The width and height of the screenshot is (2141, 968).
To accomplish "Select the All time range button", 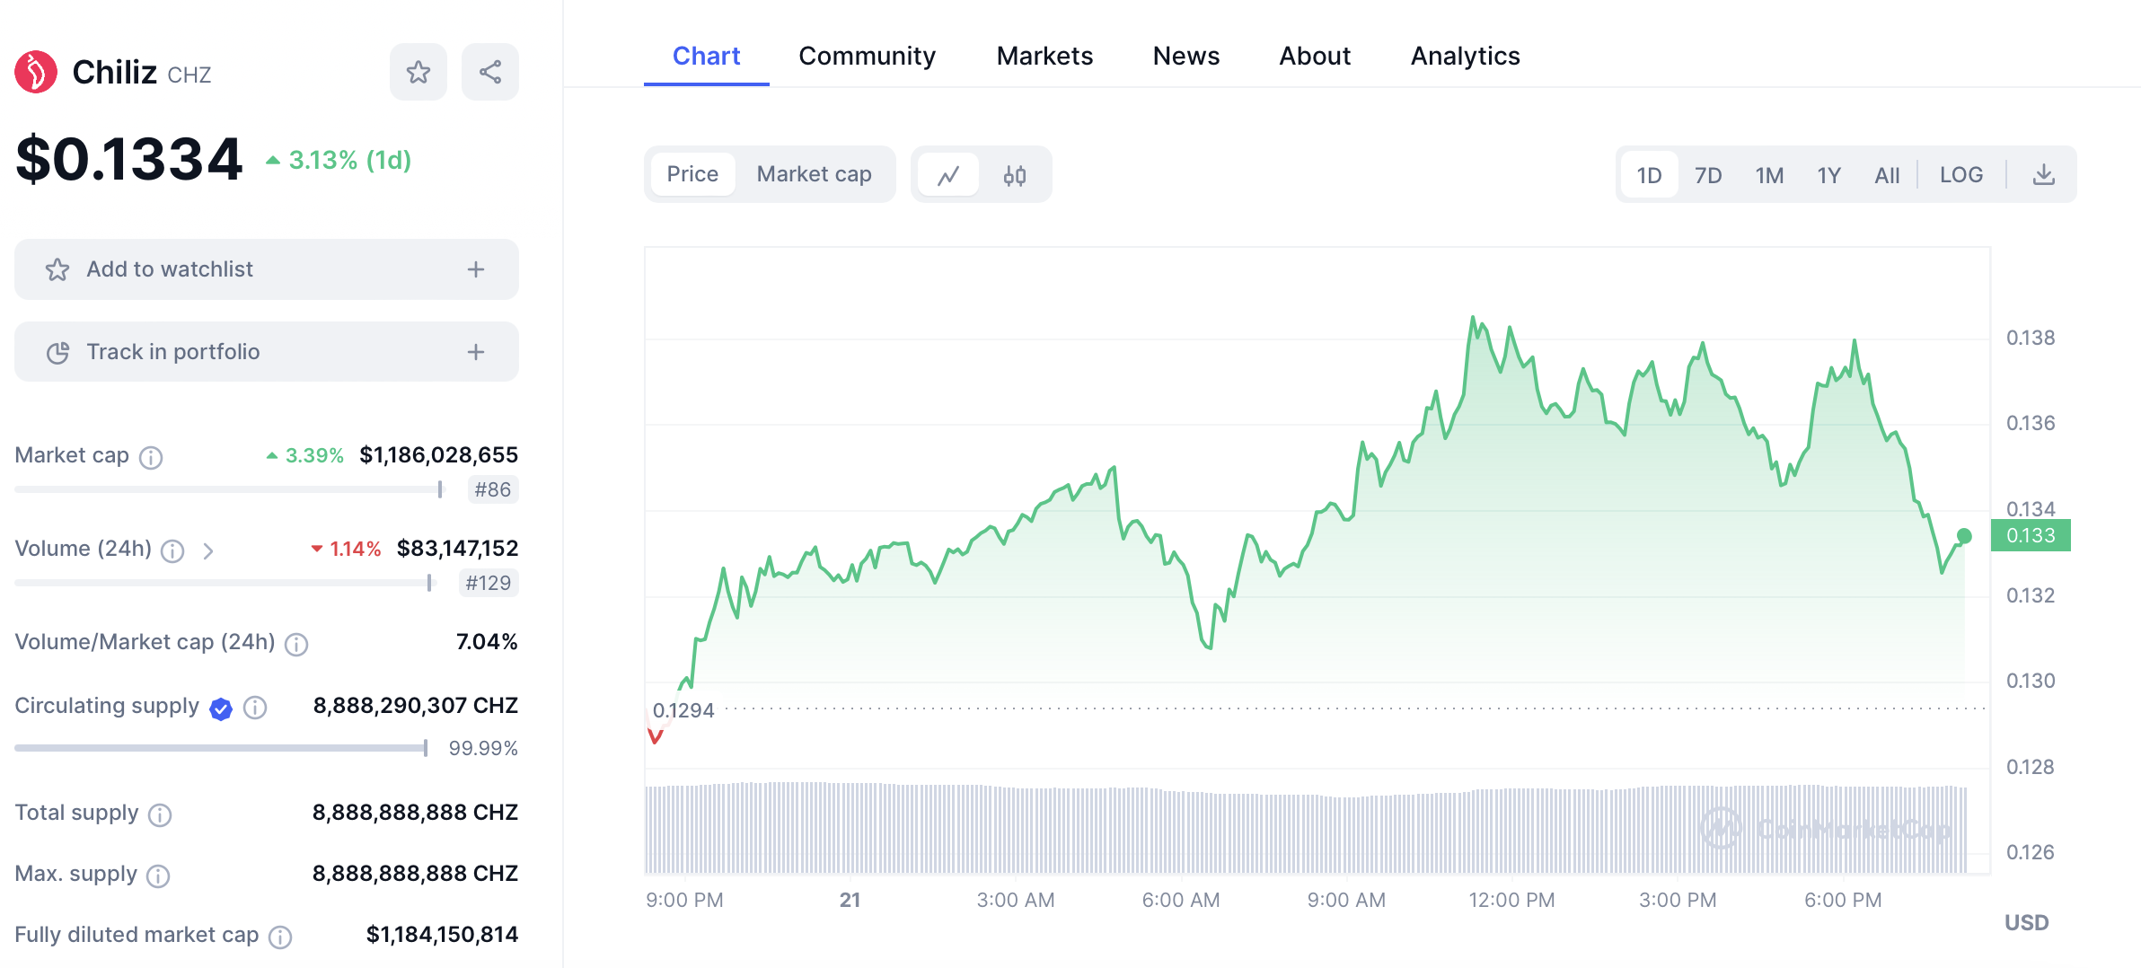I will tap(1887, 175).
